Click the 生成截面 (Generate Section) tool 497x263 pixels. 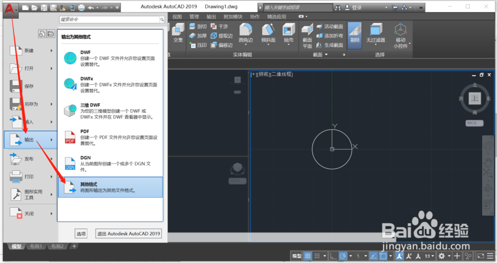tap(330, 45)
